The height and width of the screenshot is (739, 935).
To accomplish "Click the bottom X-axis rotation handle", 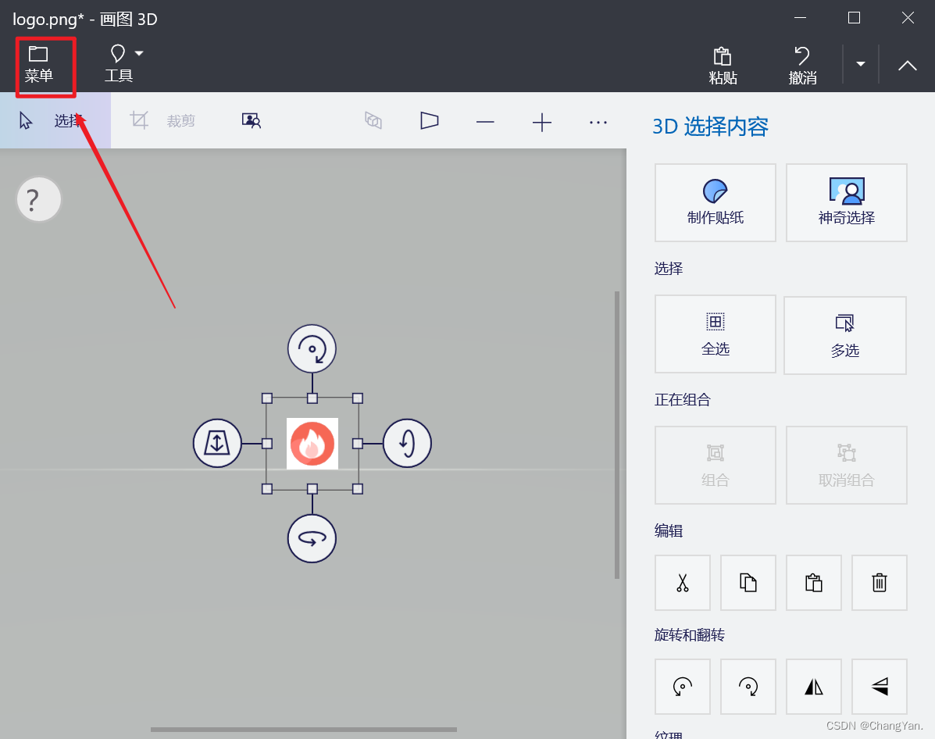I will (x=312, y=538).
